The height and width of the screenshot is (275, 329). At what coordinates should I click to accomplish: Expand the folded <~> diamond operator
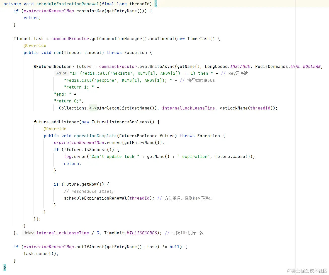tap(93, 108)
